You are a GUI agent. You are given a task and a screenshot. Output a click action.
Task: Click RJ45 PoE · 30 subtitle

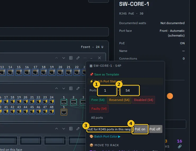click(131, 14)
